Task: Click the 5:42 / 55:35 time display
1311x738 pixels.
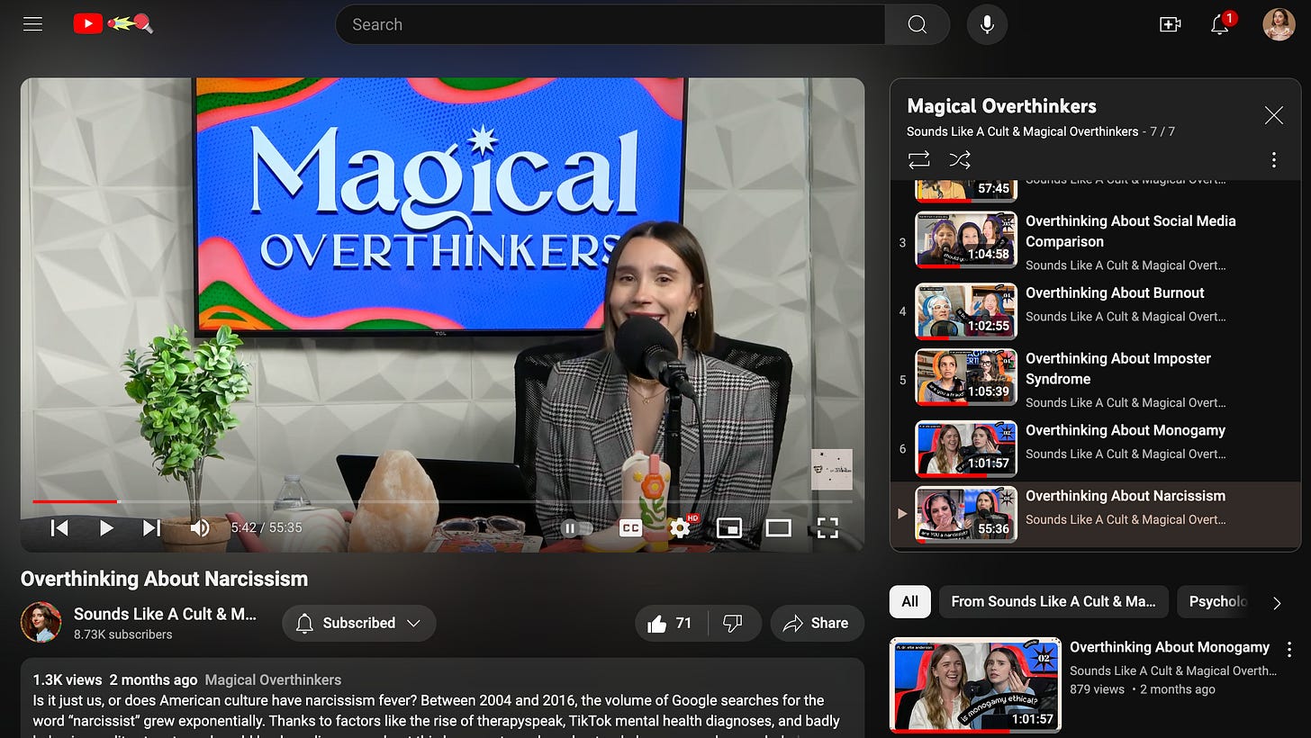Action: click(267, 527)
